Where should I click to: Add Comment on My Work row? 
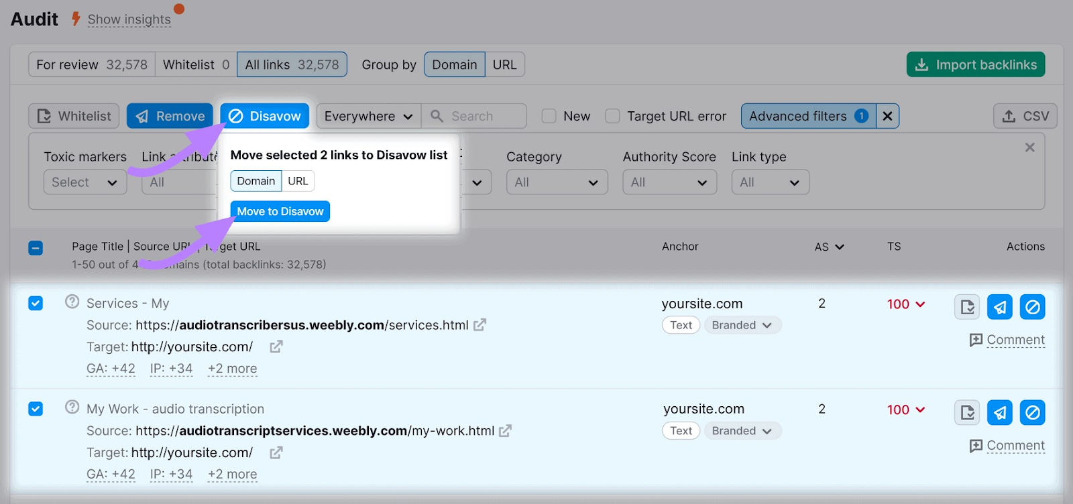(1007, 446)
